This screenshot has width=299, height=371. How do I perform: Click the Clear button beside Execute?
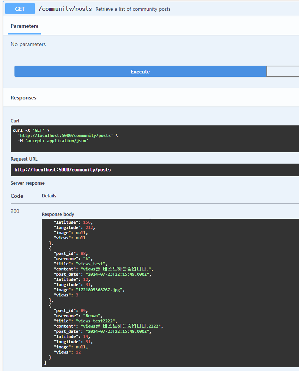point(283,72)
